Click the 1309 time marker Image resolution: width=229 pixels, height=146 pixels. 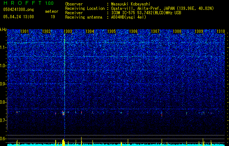point(199,31)
